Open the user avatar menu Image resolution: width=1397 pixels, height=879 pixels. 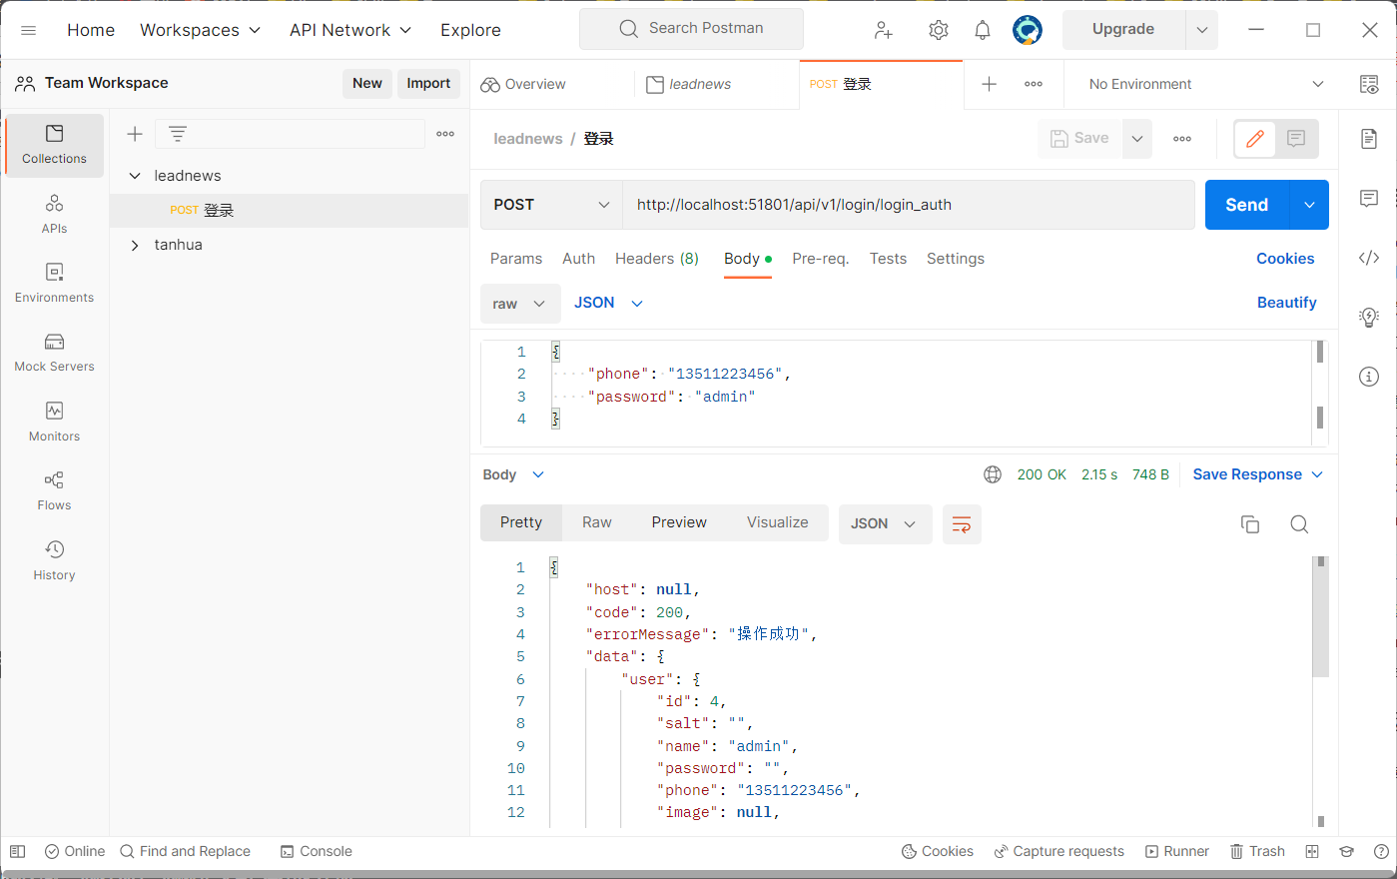[x=1028, y=30]
